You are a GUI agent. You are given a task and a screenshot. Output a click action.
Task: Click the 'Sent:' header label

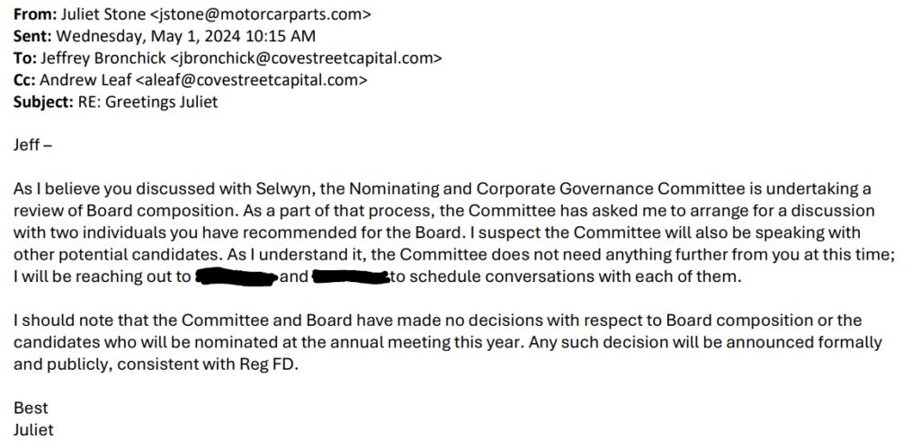point(33,36)
